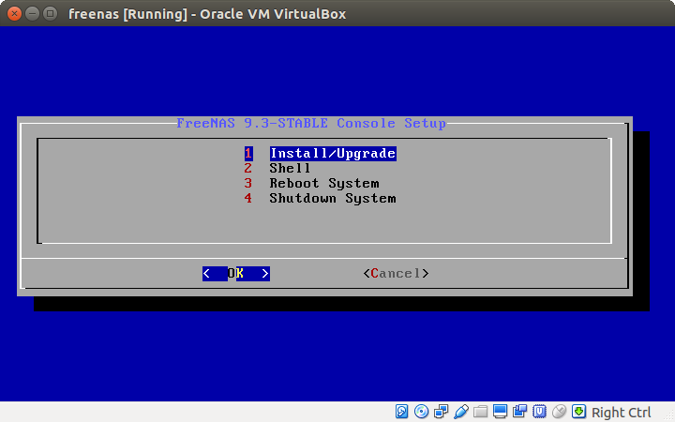The image size is (675, 422).
Task: Click the optical disc status icon
Action: tap(421, 412)
